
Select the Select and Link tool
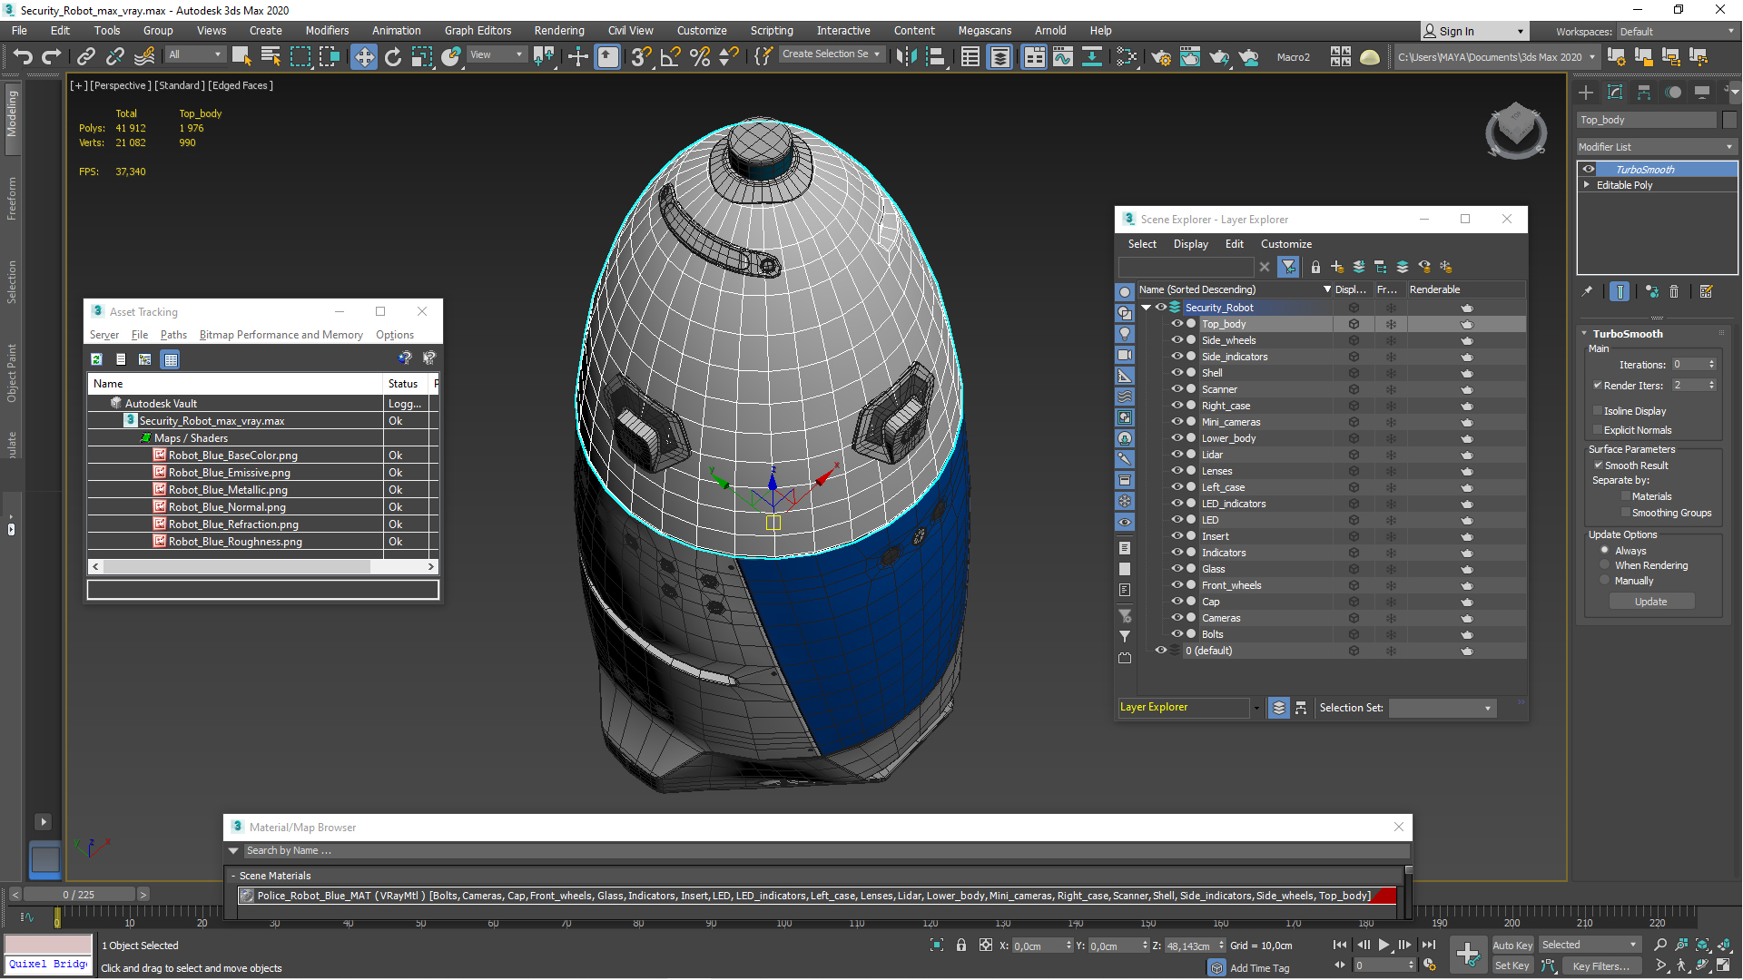[x=86, y=57]
